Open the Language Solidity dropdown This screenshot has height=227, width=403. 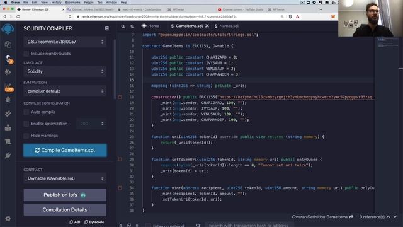(65, 71)
